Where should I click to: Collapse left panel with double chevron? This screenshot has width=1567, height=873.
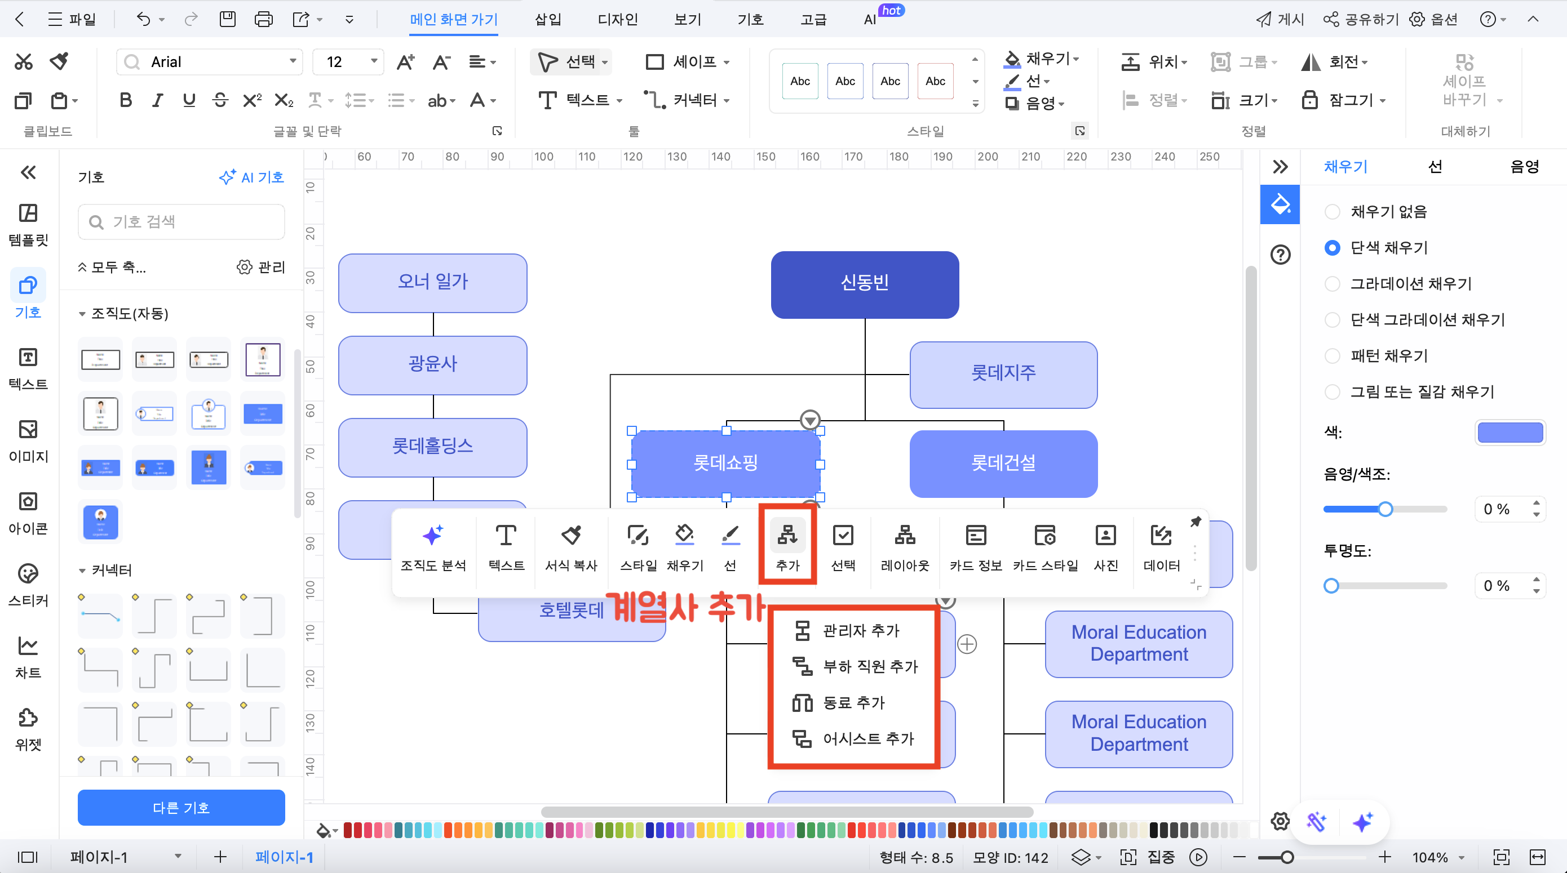click(28, 173)
